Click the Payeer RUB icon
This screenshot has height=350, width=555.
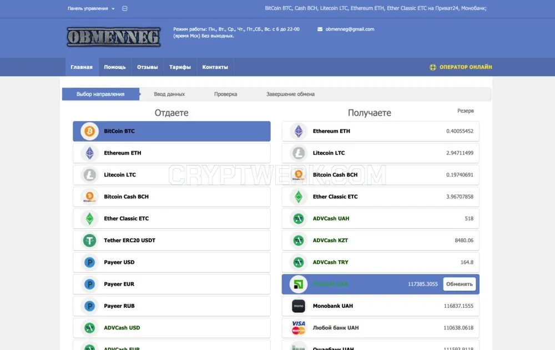89,306
